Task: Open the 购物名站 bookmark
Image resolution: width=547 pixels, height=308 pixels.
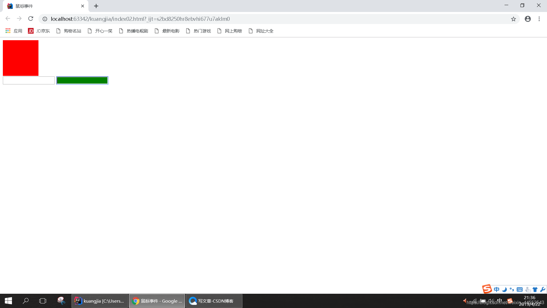Action: pos(69,31)
